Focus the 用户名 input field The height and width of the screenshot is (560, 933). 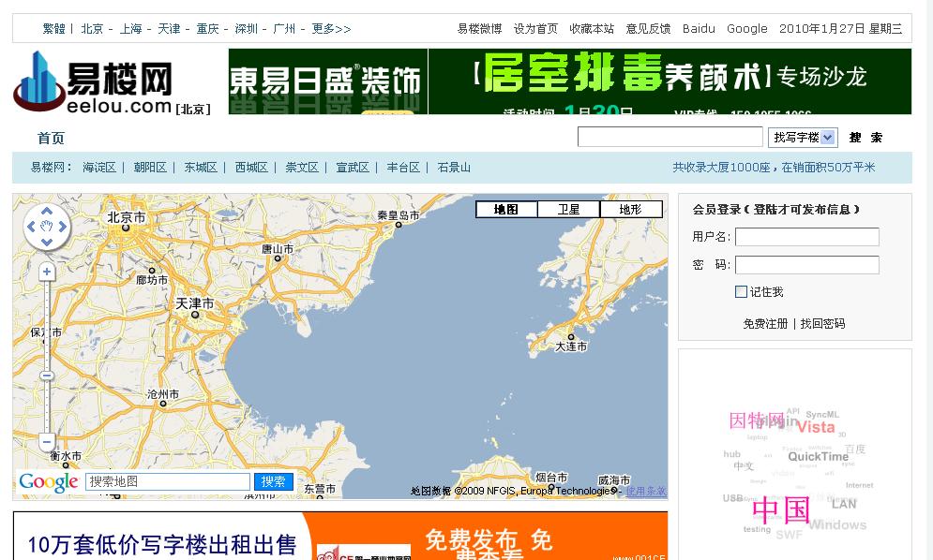(806, 237)
